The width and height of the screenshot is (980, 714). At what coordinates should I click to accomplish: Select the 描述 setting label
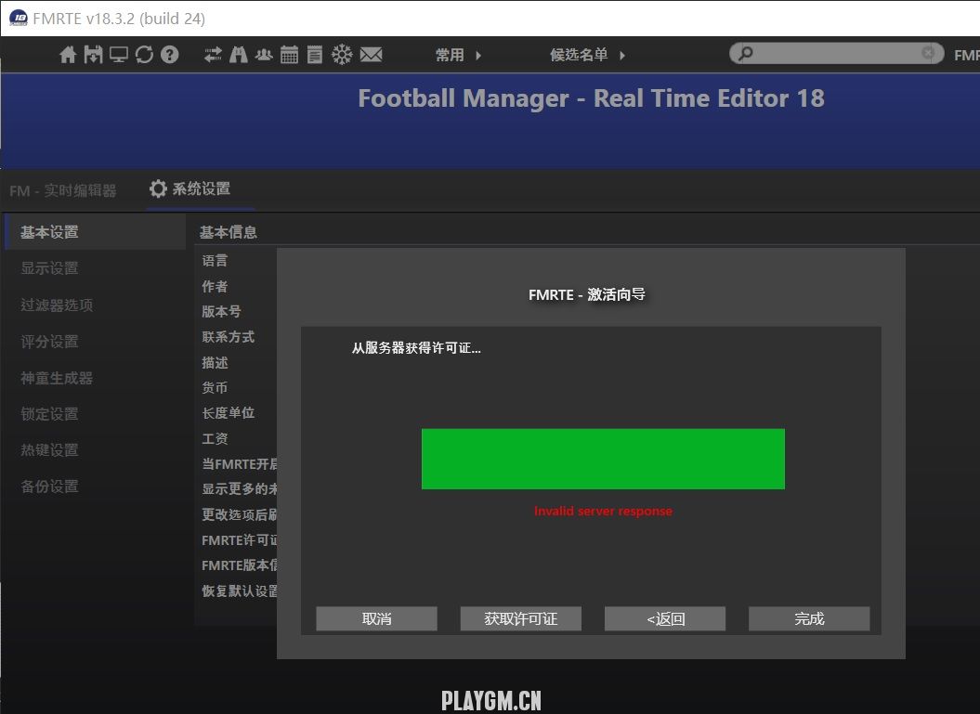click(215, 362)
